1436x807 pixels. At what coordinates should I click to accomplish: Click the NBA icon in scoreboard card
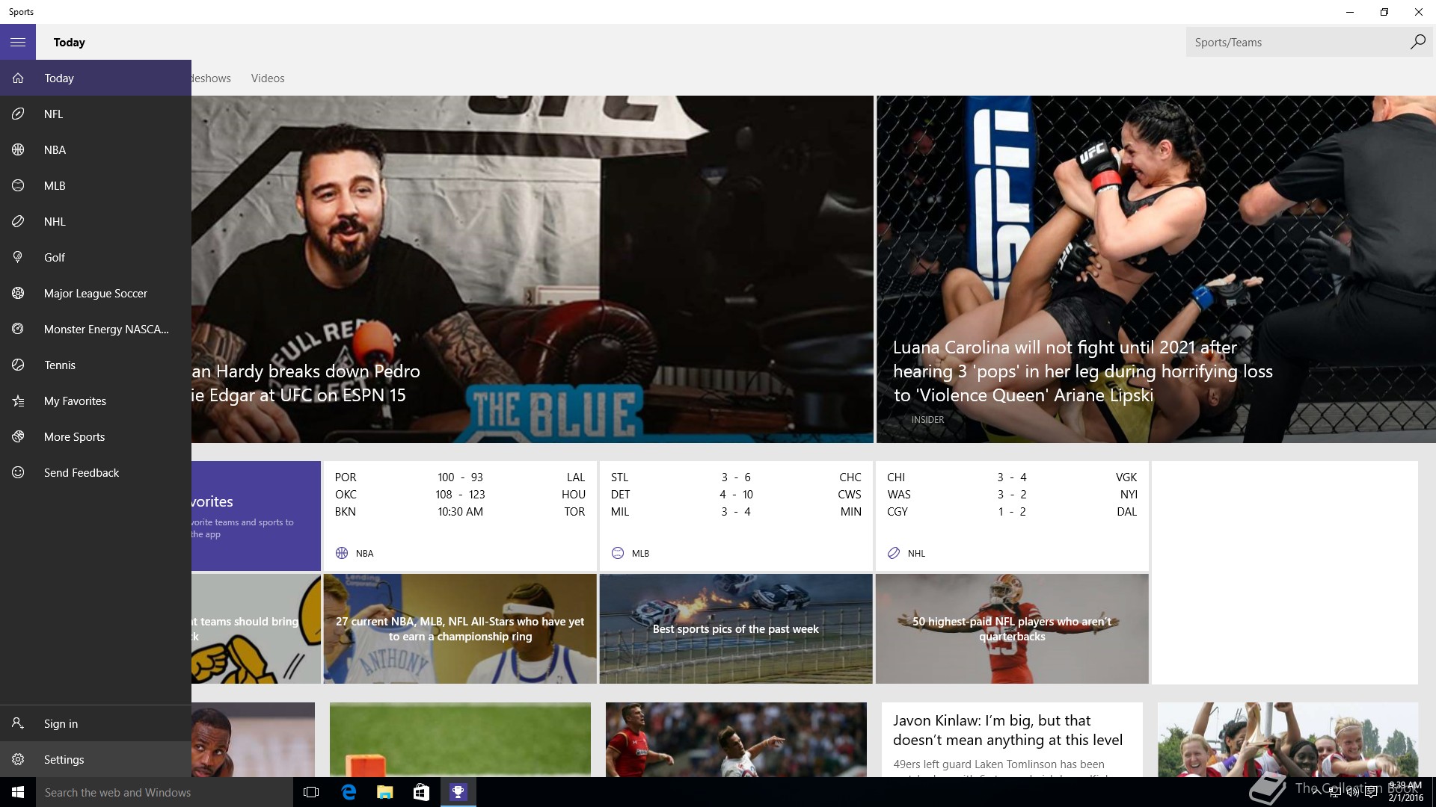pyautogui.click(x=342, y=553)
